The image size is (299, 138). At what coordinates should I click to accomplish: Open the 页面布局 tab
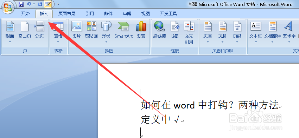(66, 13)
